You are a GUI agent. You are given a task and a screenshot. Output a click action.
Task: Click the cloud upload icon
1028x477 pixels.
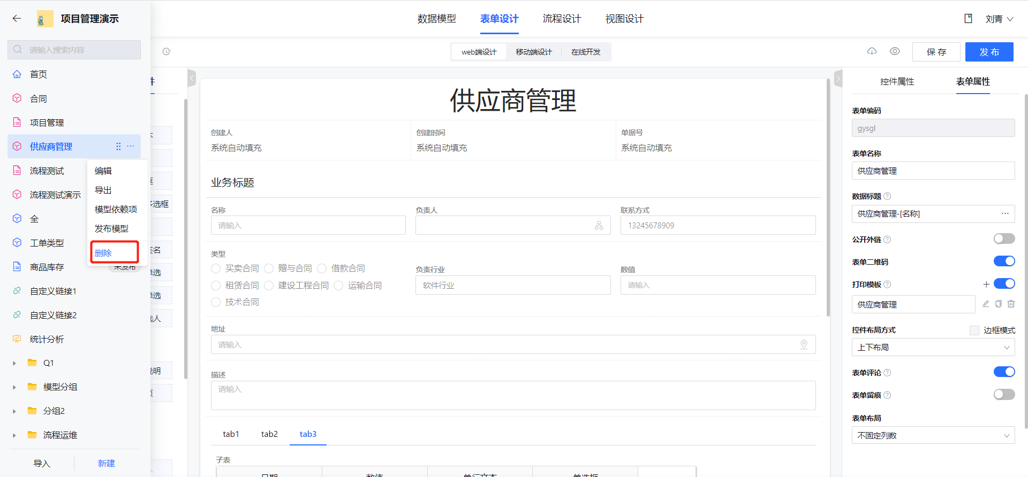(x=872, y=51)
